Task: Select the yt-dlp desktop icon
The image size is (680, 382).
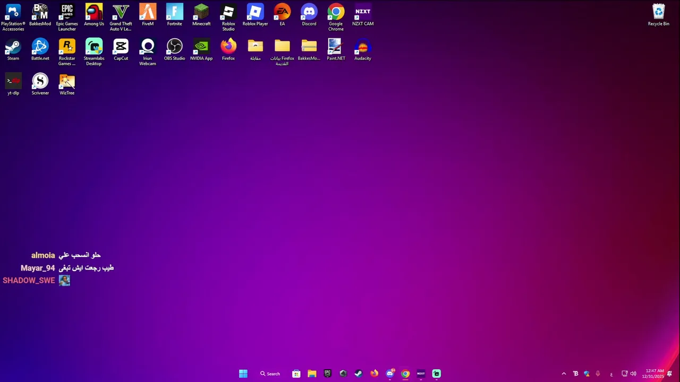Action: coord(13,84)
